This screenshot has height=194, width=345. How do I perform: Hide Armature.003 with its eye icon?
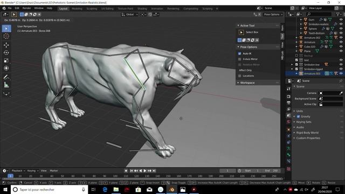pyautogui.click(x=341, y=74)
